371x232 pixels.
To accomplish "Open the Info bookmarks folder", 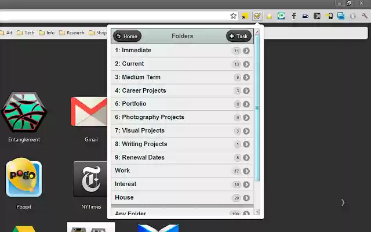I will tap(46, 32).
